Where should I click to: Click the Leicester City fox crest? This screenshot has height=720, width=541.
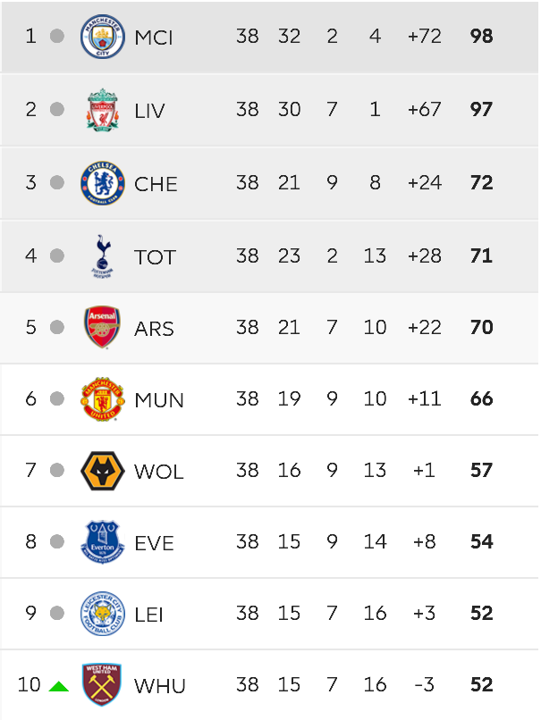tap(103, 614)
